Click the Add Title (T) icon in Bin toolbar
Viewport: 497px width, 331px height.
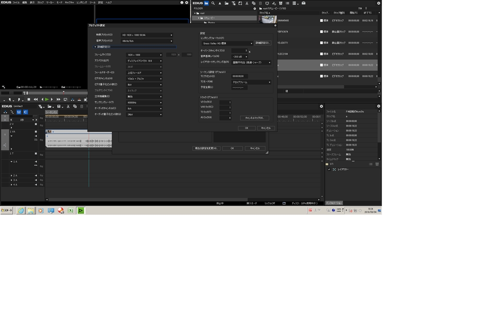coord(233,3)
